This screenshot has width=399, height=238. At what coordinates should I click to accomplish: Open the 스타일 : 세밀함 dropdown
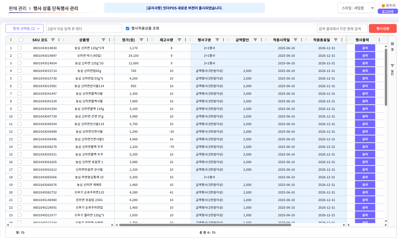pos(356,8)
